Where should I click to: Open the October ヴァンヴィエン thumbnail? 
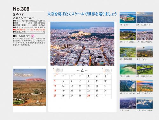(145, 86)
